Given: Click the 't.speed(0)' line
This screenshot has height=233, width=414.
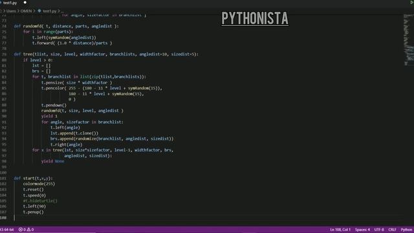Looking at the screenshot, I should point(34,195).
